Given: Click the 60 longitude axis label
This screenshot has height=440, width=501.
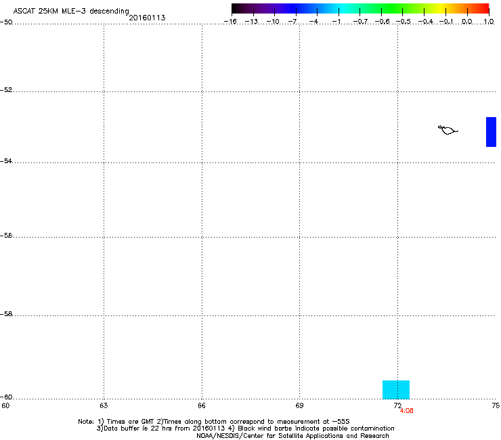Looking at the screenshot, I should (x=5, y=405).
